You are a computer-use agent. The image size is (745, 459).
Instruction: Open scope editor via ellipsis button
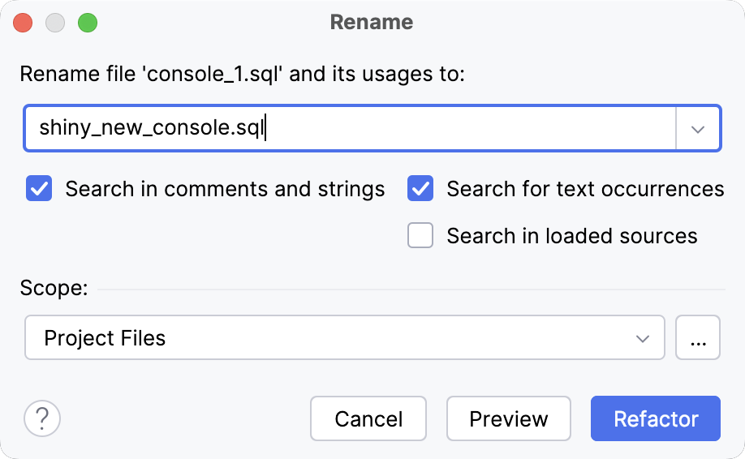[697, 337]
